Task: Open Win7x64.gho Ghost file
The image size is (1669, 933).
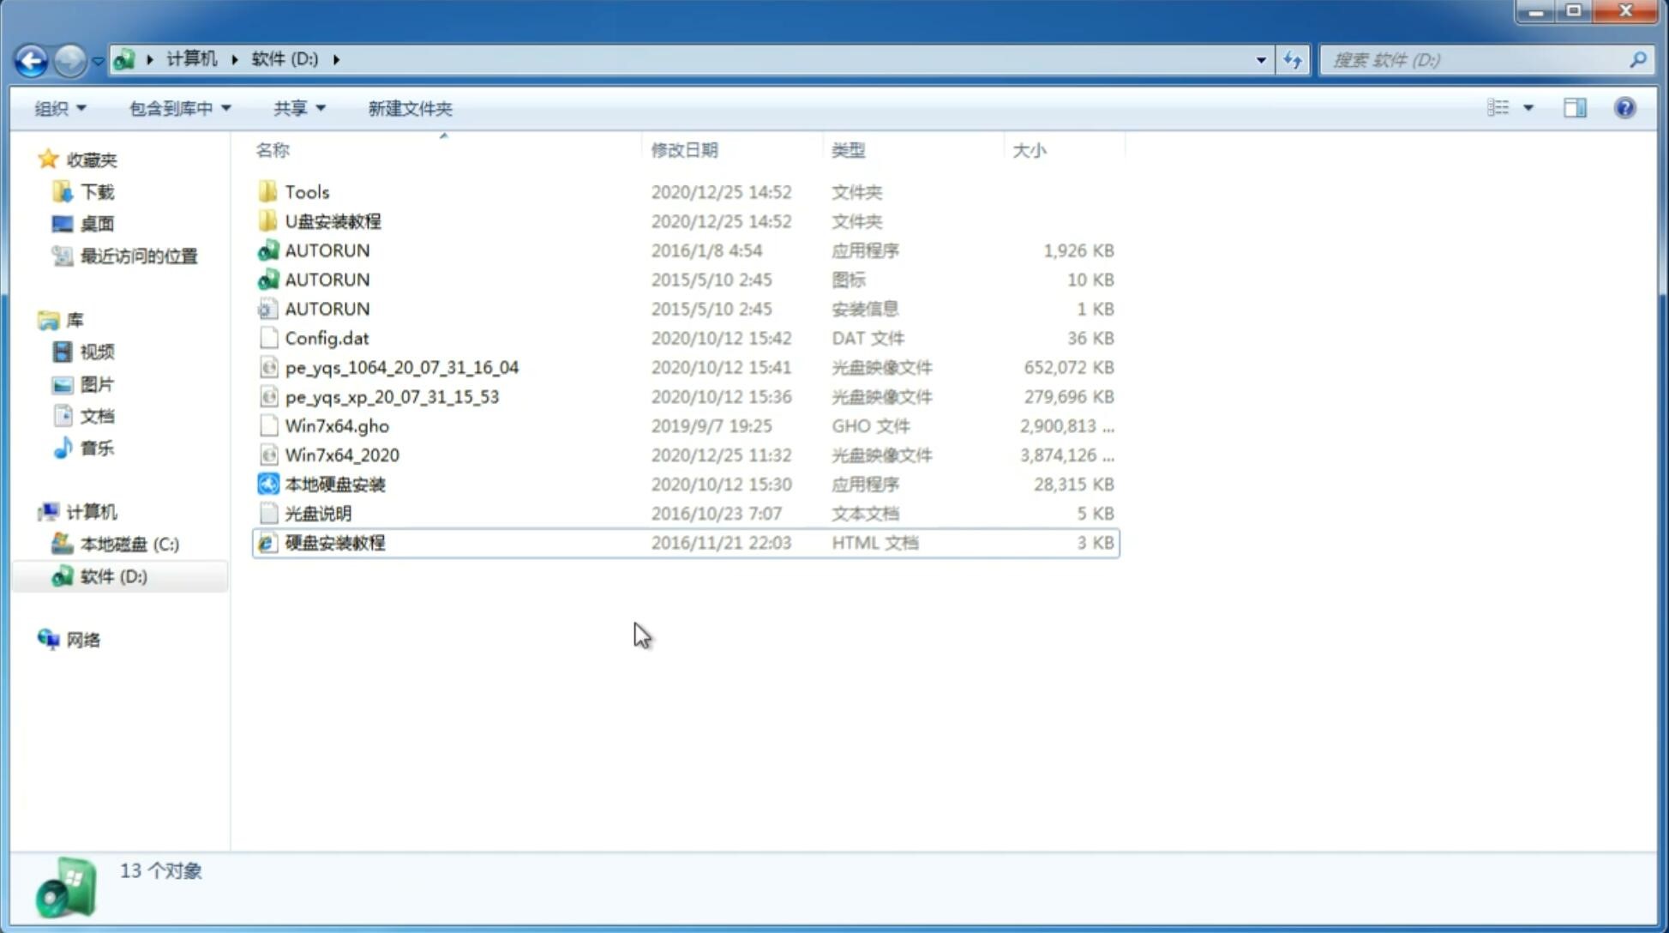Action: tap(336, 425)
